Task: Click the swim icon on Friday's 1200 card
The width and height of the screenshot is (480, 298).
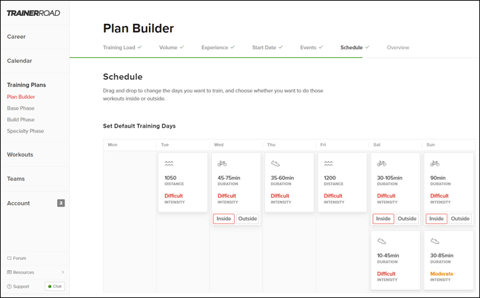Action: (328, 164)
